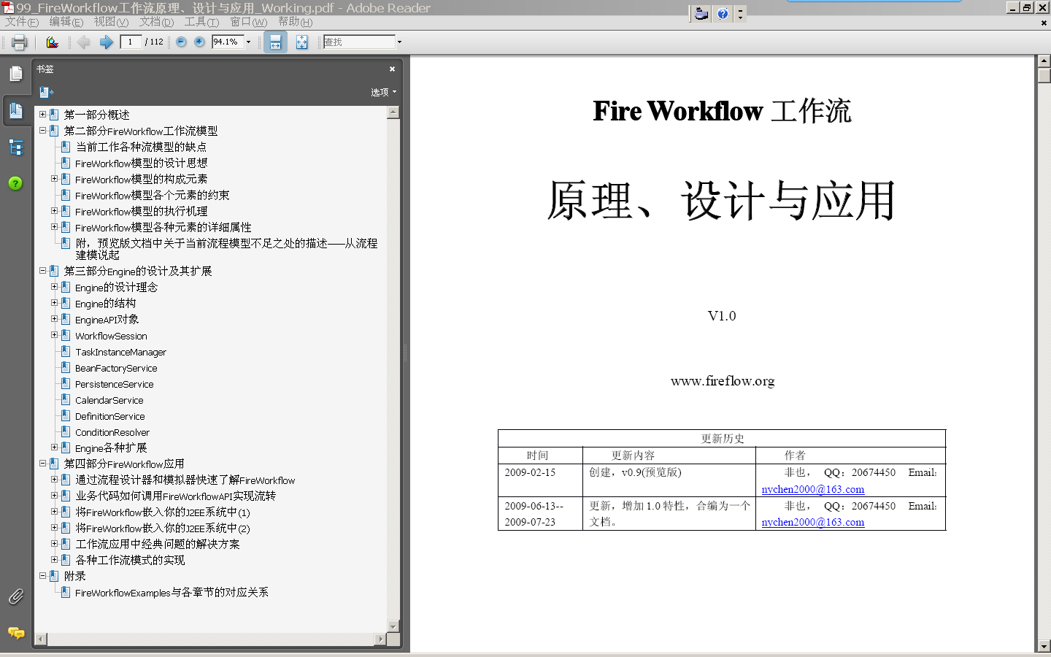Collapse the 第四部分FireWorkflow应用 bookmark
The width and height of the screenshot is (1051, 657).
[x=43, y=464]
